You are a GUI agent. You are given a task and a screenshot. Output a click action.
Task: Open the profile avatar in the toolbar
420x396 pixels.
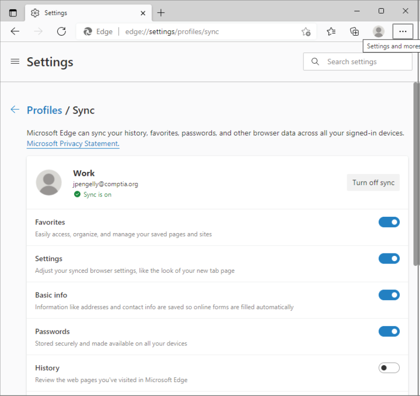(379, 32)
